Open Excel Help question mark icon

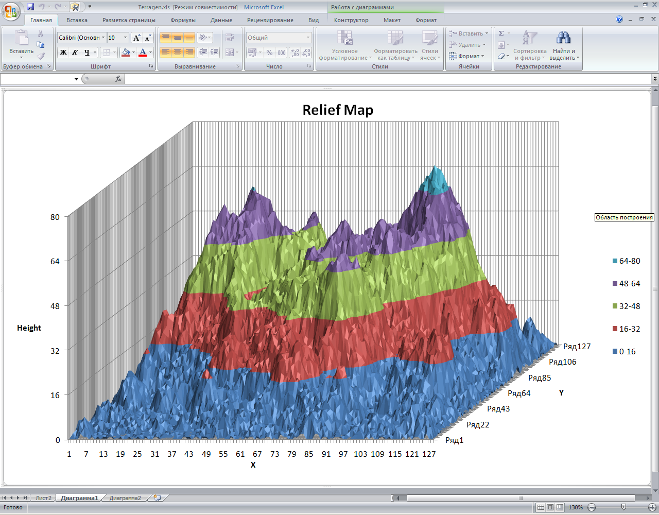[x=619, y=20]
